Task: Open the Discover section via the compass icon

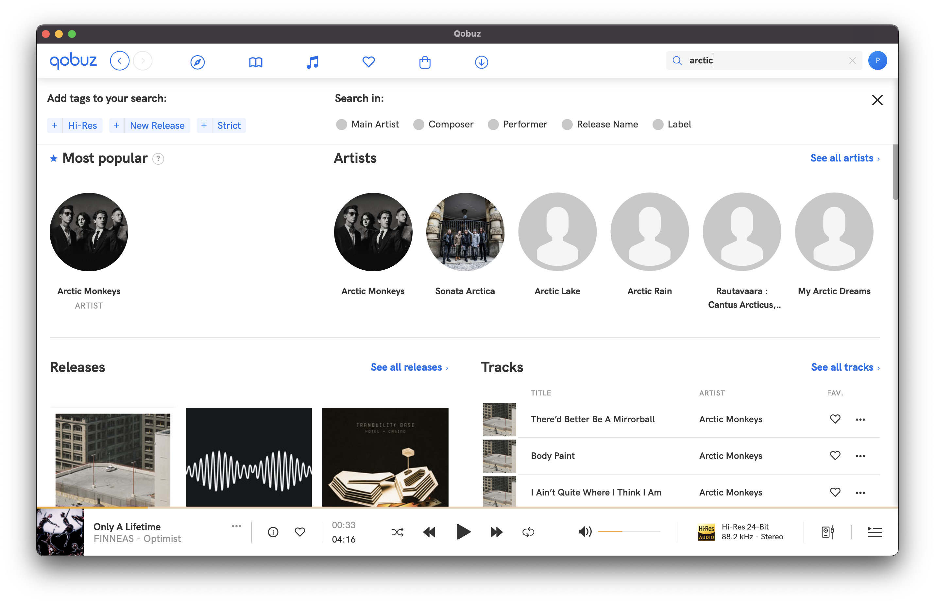Action: click(197, 61)
